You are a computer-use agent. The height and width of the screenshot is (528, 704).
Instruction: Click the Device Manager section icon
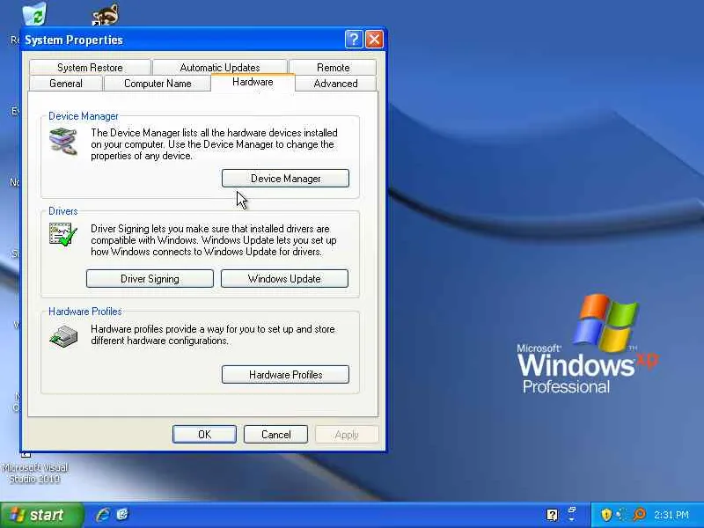tap(63, 142)
